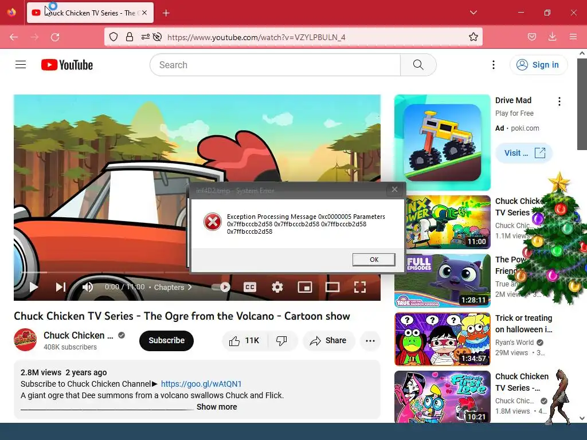Open the 1:28:11 full episodes thumbnail

click(x=442, y=281)
